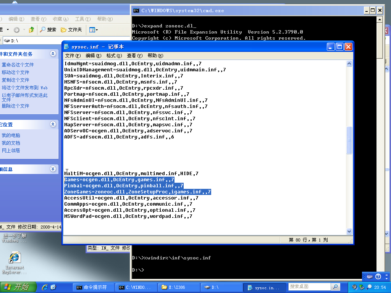
Task: Click the AccessUtil=ocgen.dll line
Action: tap(131, 198)
